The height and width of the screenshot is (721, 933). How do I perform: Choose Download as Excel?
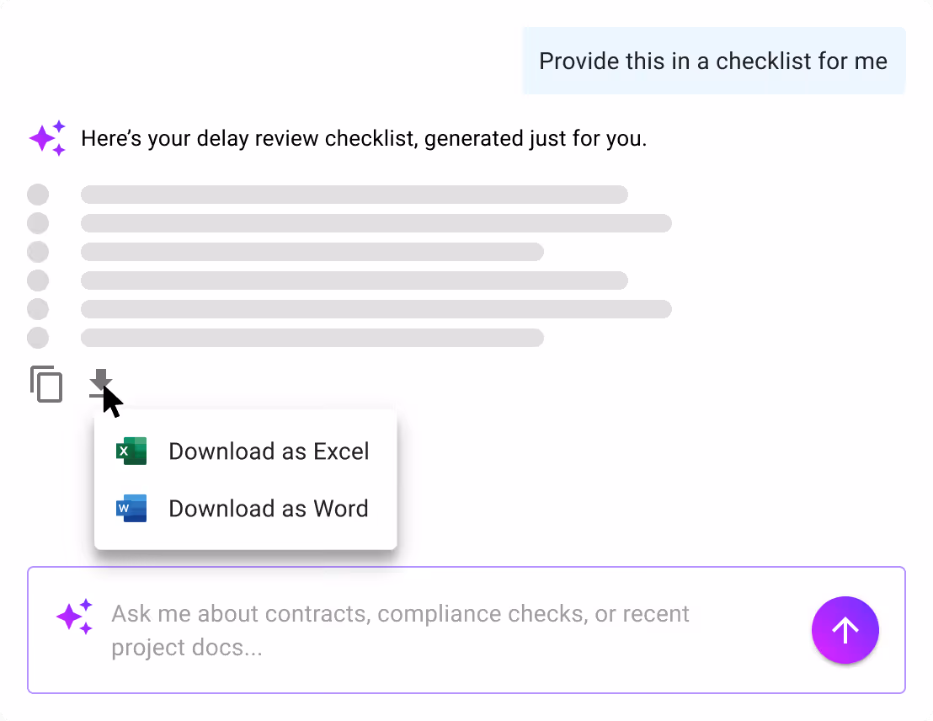click(x=269, y=451)
